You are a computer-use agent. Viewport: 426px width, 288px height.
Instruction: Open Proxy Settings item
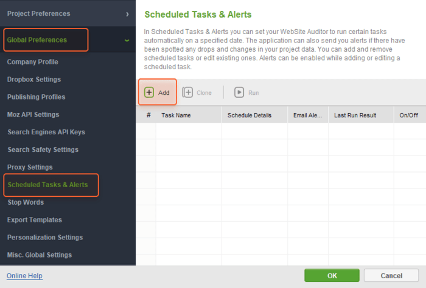coord(30,167)
